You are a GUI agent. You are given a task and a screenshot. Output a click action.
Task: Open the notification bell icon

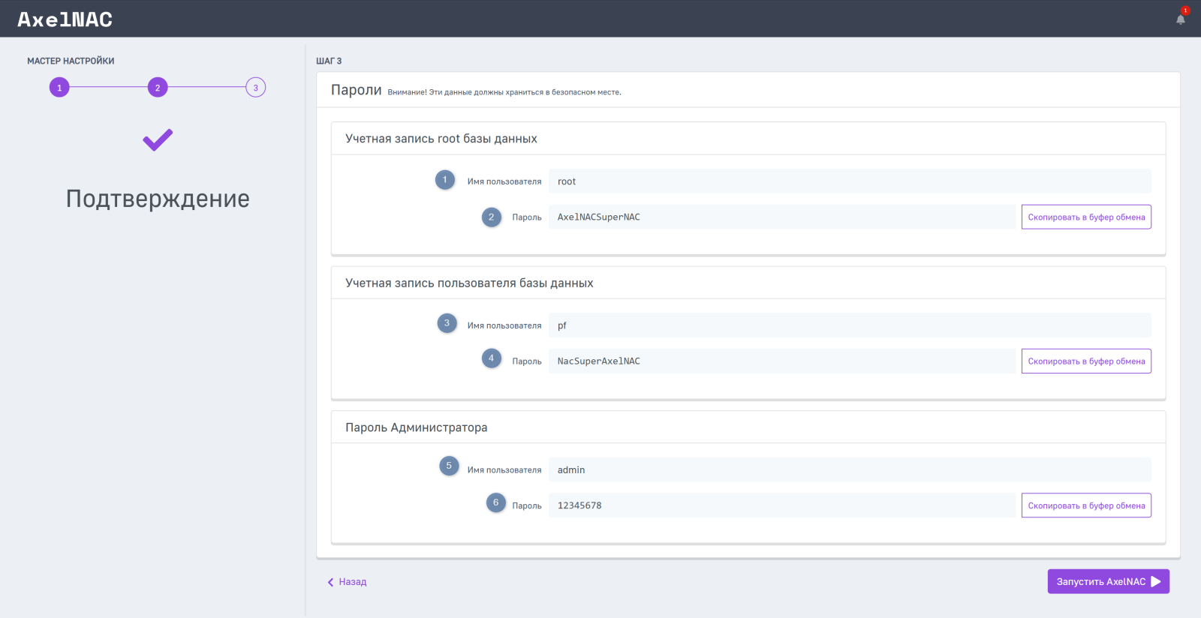click(1180, 19)
